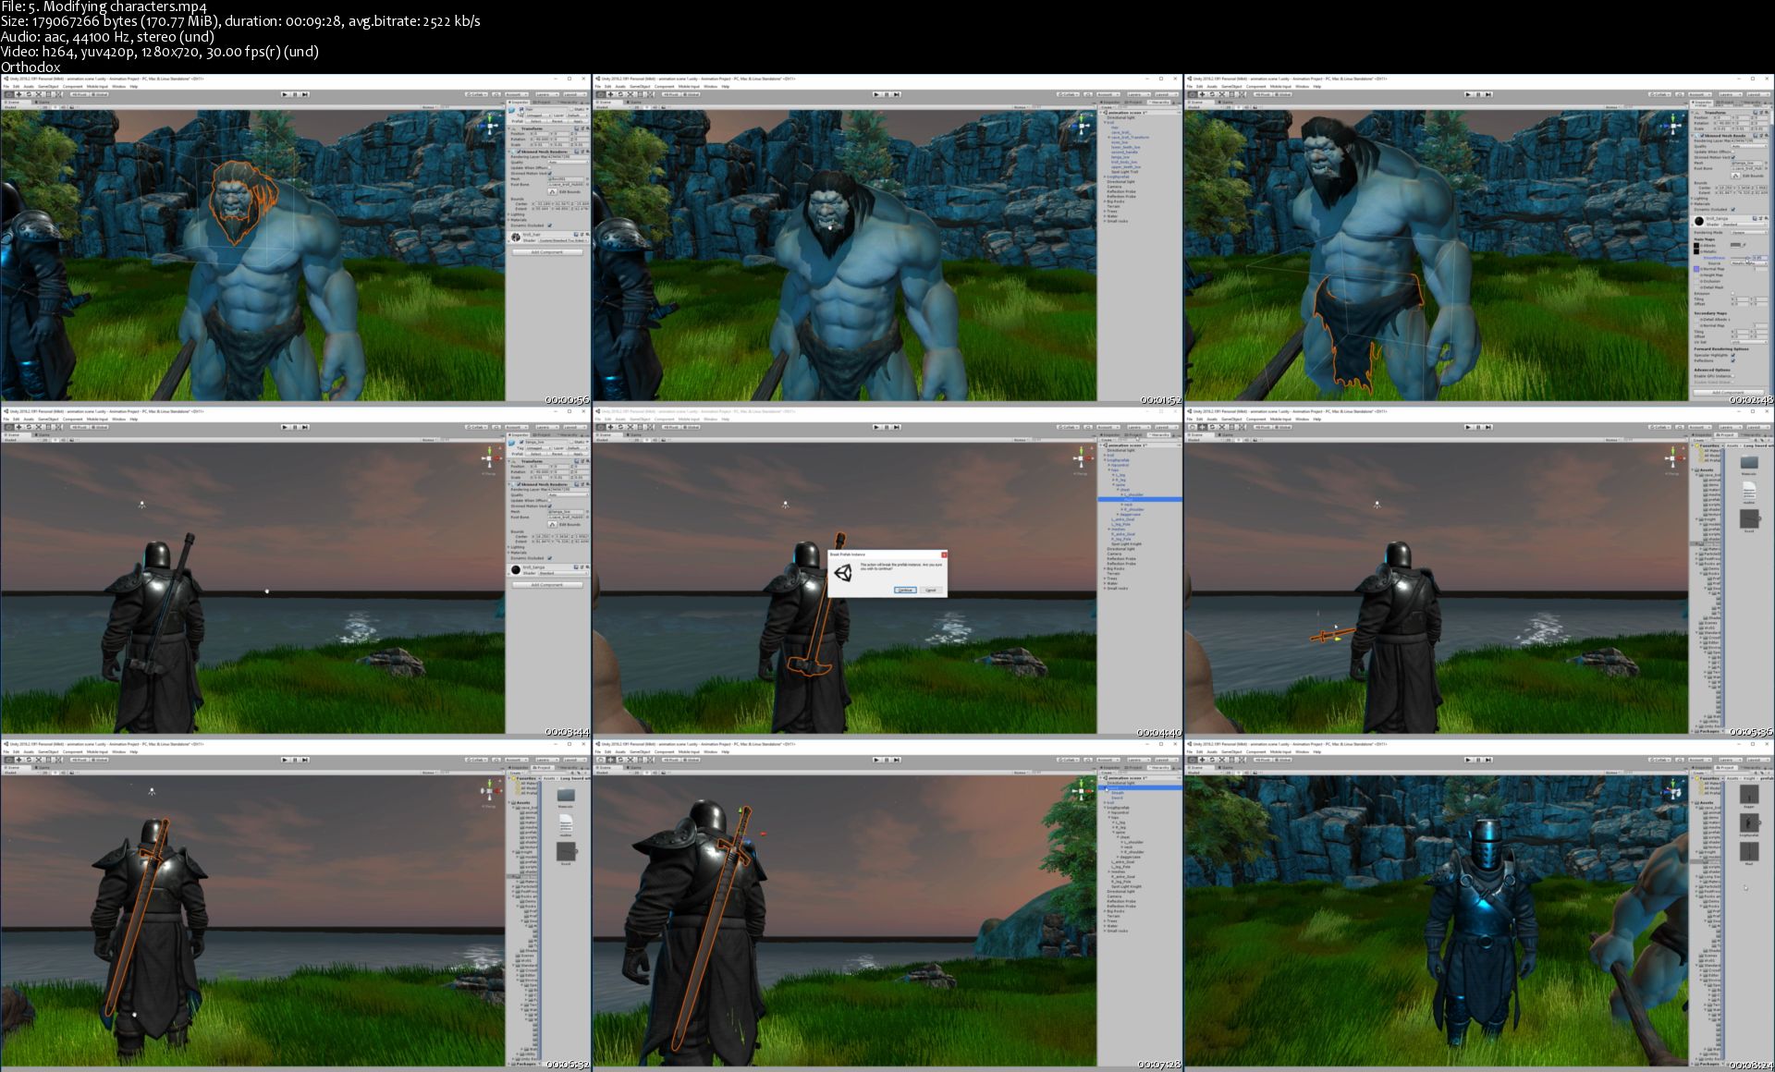Click Pause button in the 00:01:52 frame
Image resolution: width=1775 pixels, height=1072 pixels.
[x=886, y=94]
